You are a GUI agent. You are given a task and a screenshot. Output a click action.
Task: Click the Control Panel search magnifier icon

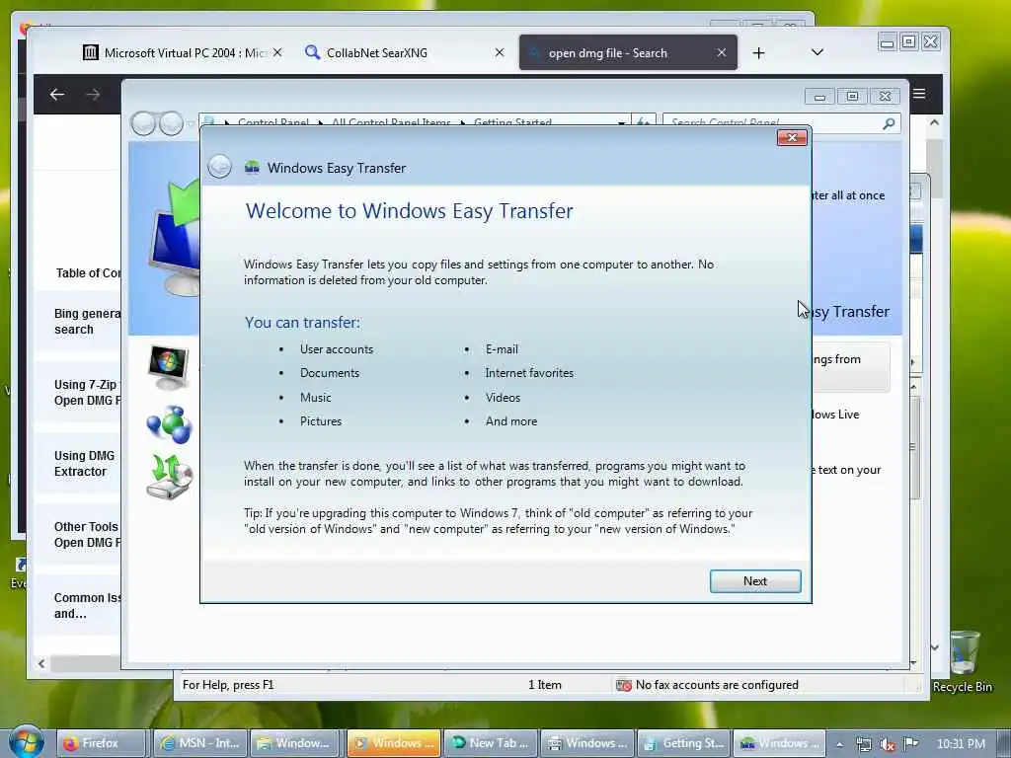click(889, 123)
